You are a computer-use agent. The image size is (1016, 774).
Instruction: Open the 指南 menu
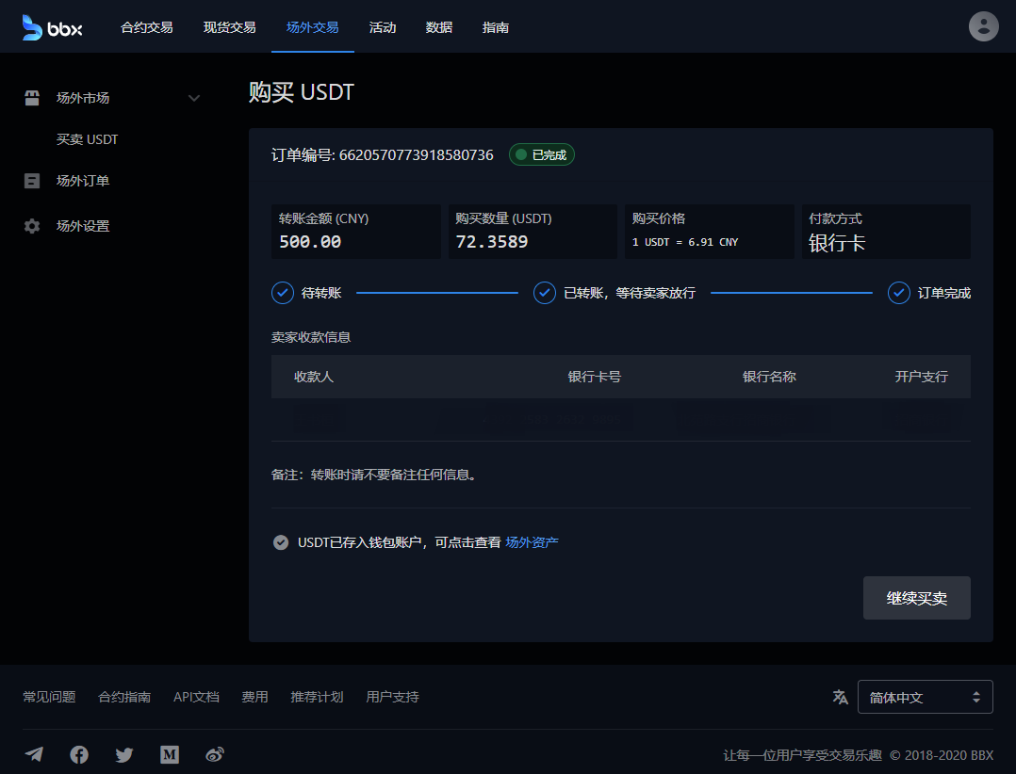(495, 27)
